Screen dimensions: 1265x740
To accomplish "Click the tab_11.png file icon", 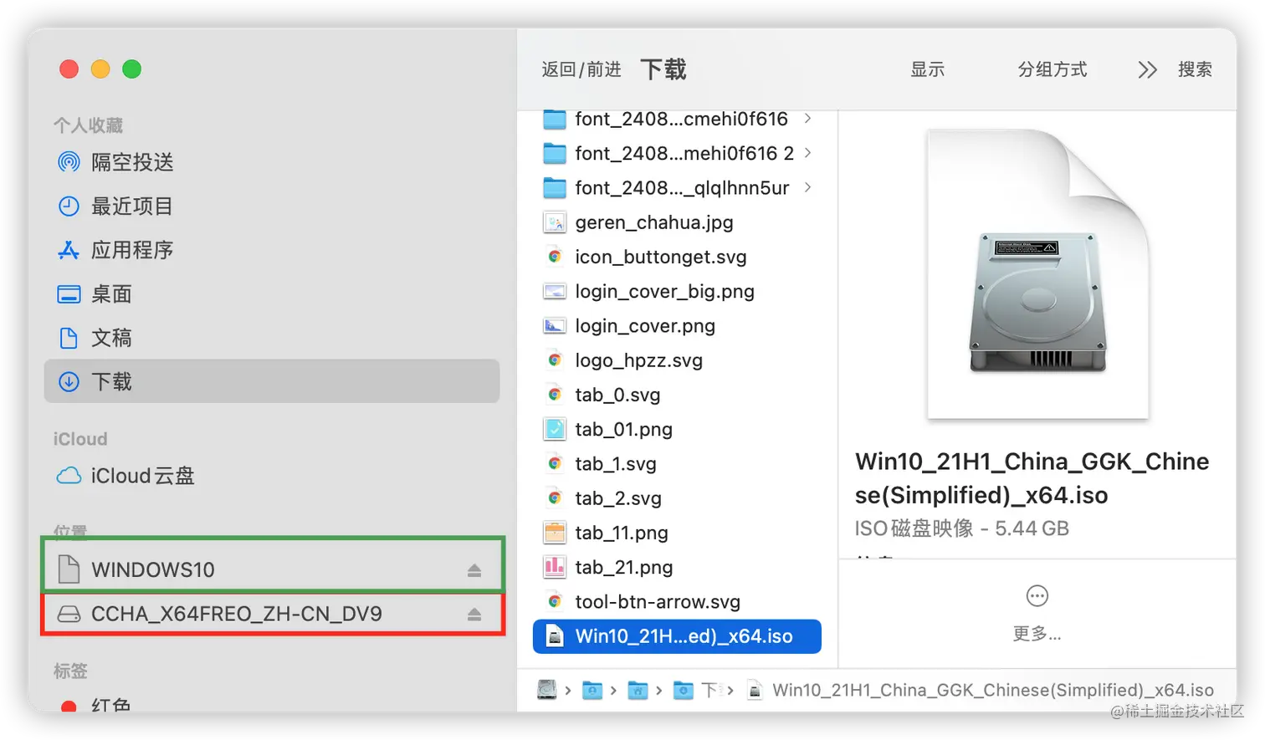I will [x=555, y=533].
